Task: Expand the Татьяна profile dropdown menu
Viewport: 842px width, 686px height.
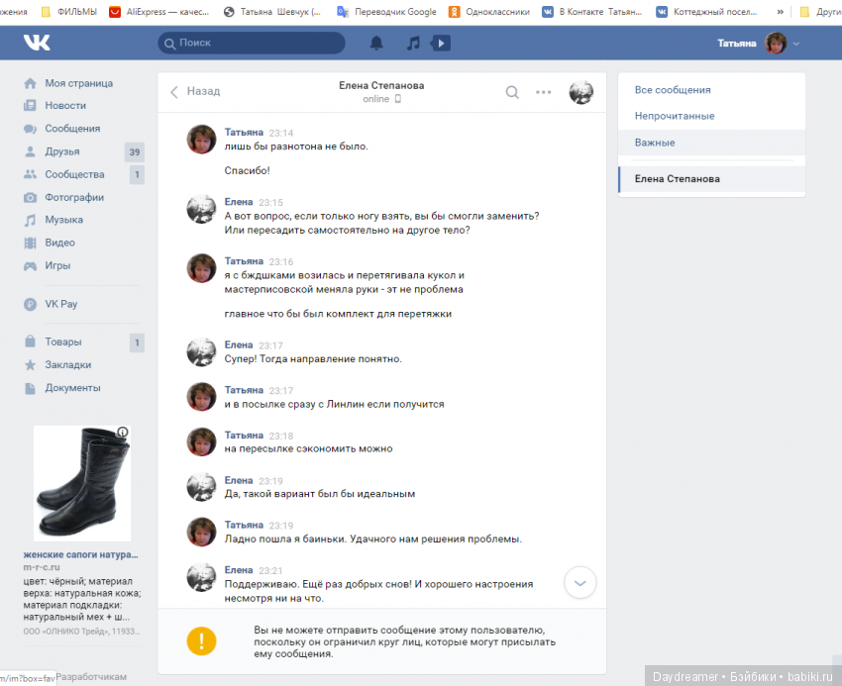Action: 796,44
